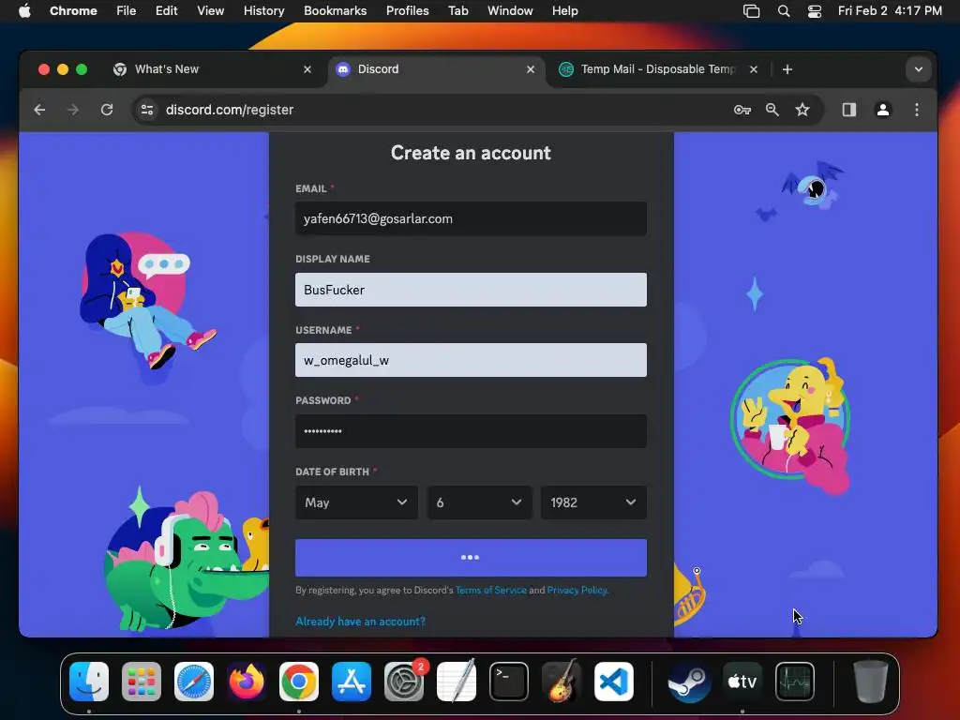Open the birth year dropdown showing 1982
Screen dimensions: 960x720
(x=593, y=502)
